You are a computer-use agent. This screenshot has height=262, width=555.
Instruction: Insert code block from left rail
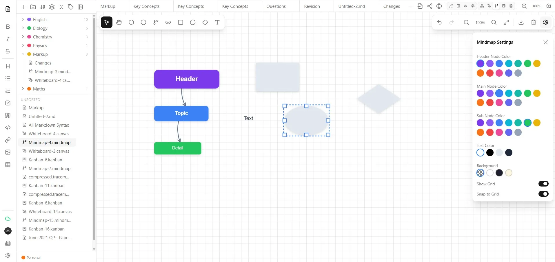tap(8, 128)
